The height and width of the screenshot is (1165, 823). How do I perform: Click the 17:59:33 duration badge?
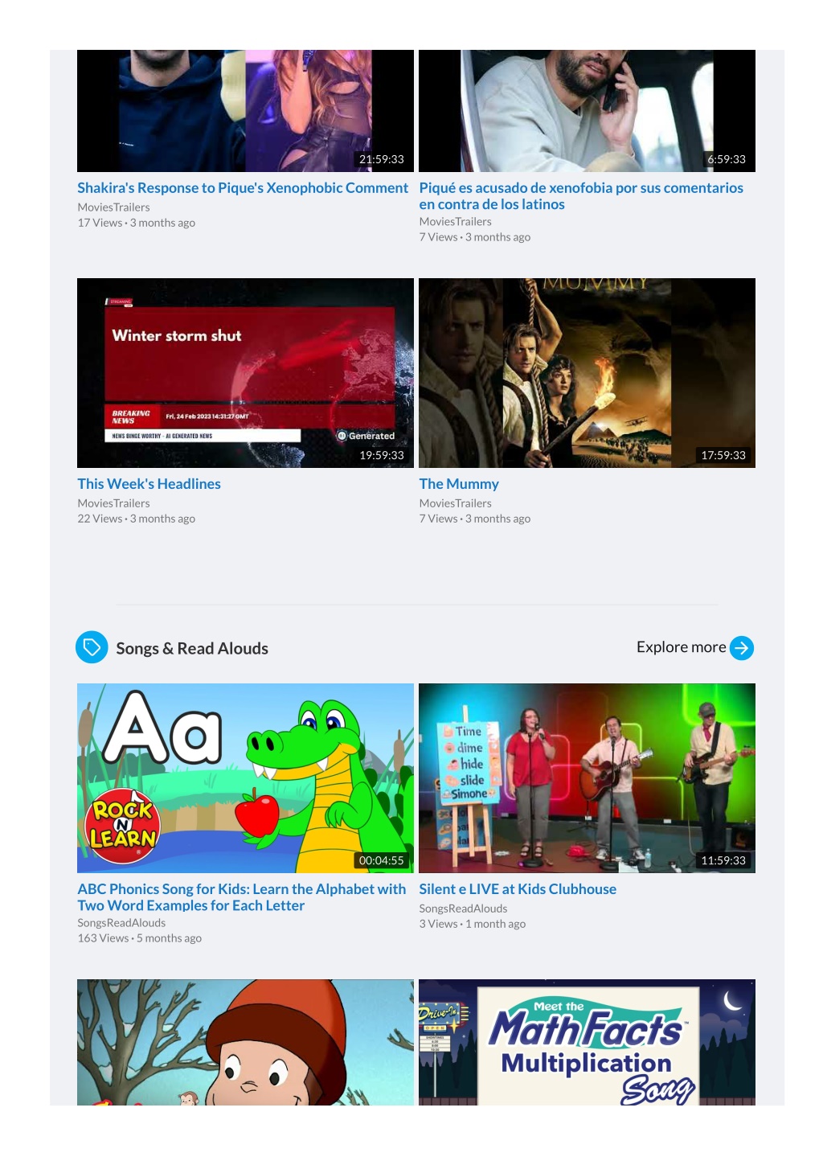[x=723, y=455]
